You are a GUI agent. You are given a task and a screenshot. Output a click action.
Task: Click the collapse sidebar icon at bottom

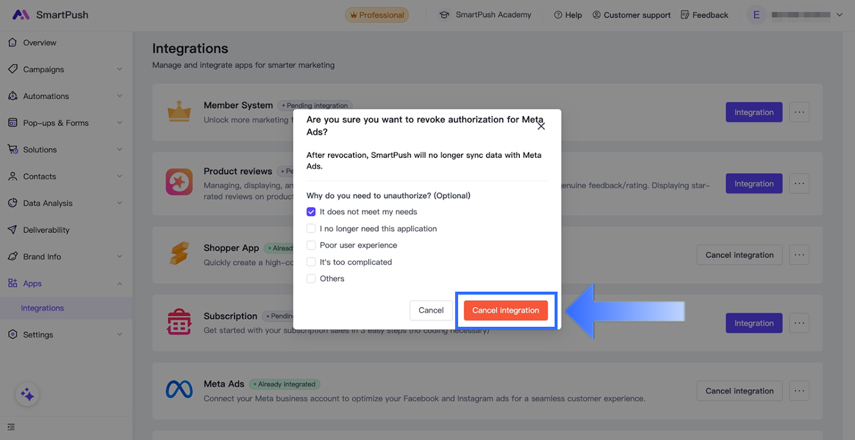pyautogui.click(x=11, y=427)
